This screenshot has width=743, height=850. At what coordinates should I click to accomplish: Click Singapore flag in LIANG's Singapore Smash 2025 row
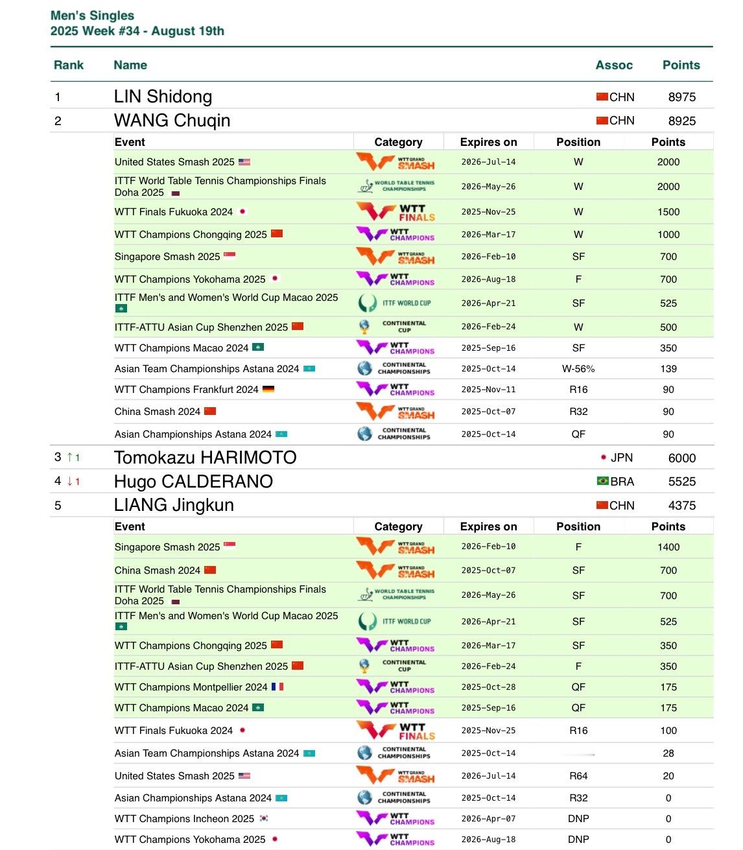click(x=230, y=546)
